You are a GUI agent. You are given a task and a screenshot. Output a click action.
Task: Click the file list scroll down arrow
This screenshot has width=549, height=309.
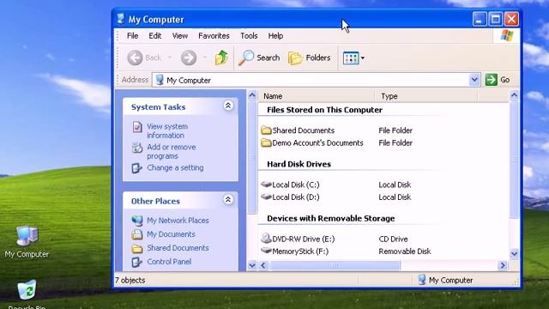tap(514, 254)
